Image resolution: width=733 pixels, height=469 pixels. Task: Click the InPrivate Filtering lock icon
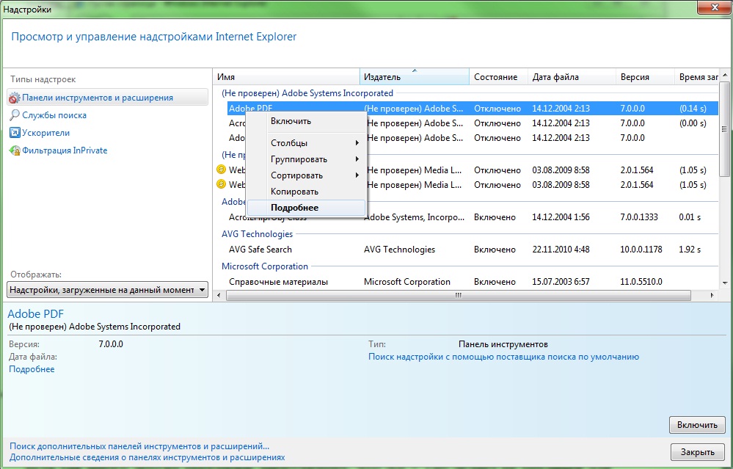pos(15,150)
